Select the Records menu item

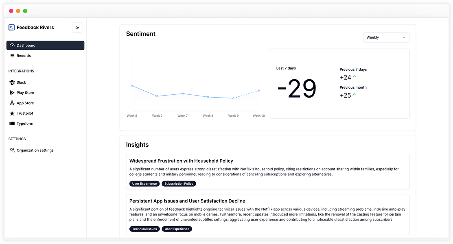(24, 56)
